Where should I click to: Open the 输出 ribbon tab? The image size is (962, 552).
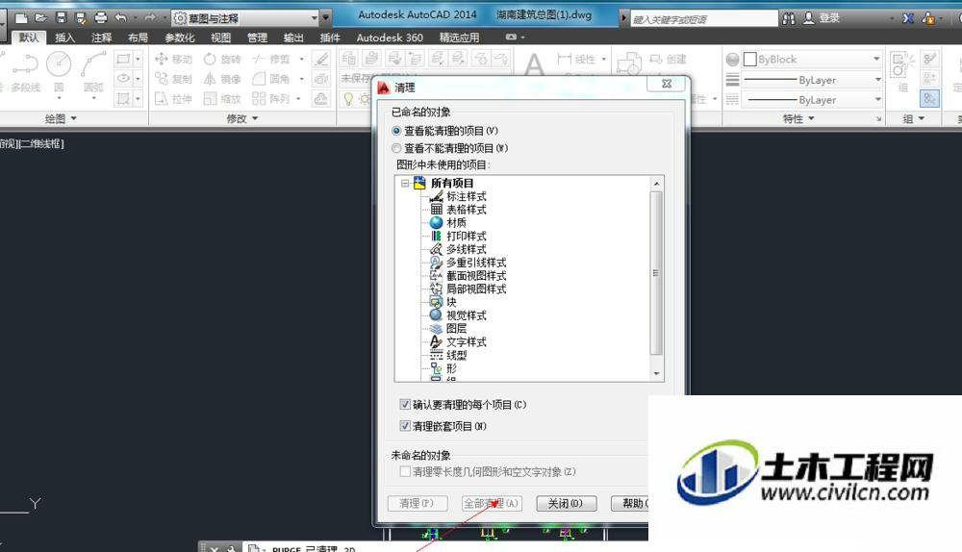tap(293, 38)
